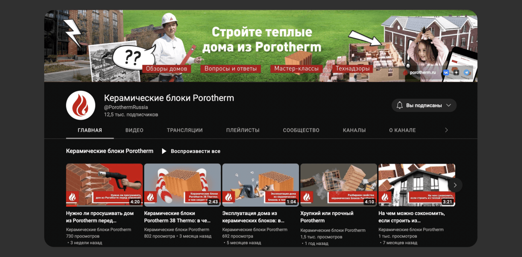Open the 1:04 video thumbnail
Screen dimensions: 522x257
coord(261,185)
